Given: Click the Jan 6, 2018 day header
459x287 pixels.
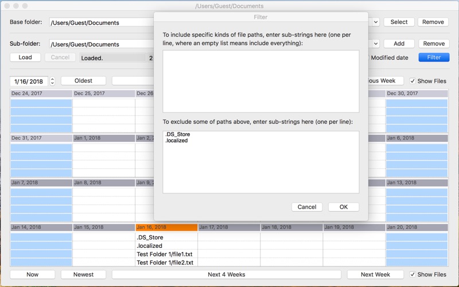Looking at the screenshot, I should (417, 138).
